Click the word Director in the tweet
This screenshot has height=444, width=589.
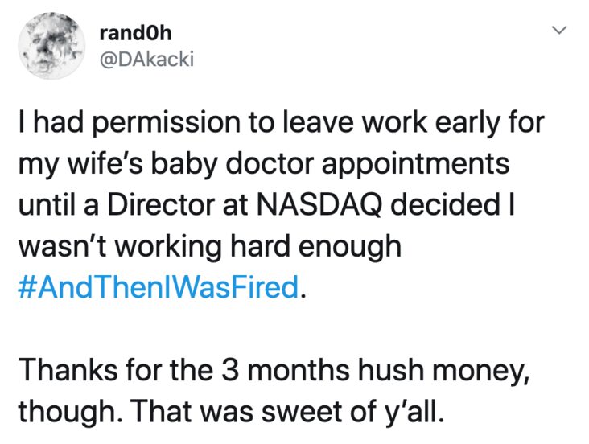pyautogui.click(x=162, y=205)
